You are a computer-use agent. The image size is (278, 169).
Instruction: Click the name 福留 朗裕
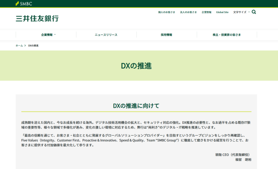coord(243,159)
